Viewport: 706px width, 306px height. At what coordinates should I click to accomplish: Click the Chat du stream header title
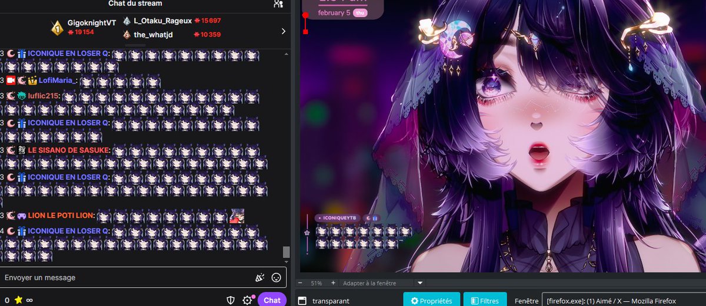pos(135,4)
